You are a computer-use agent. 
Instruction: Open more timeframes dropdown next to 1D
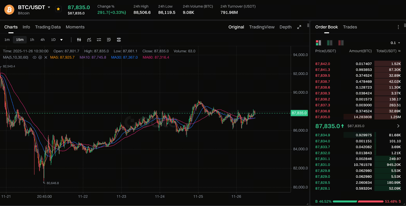(61, 40)
